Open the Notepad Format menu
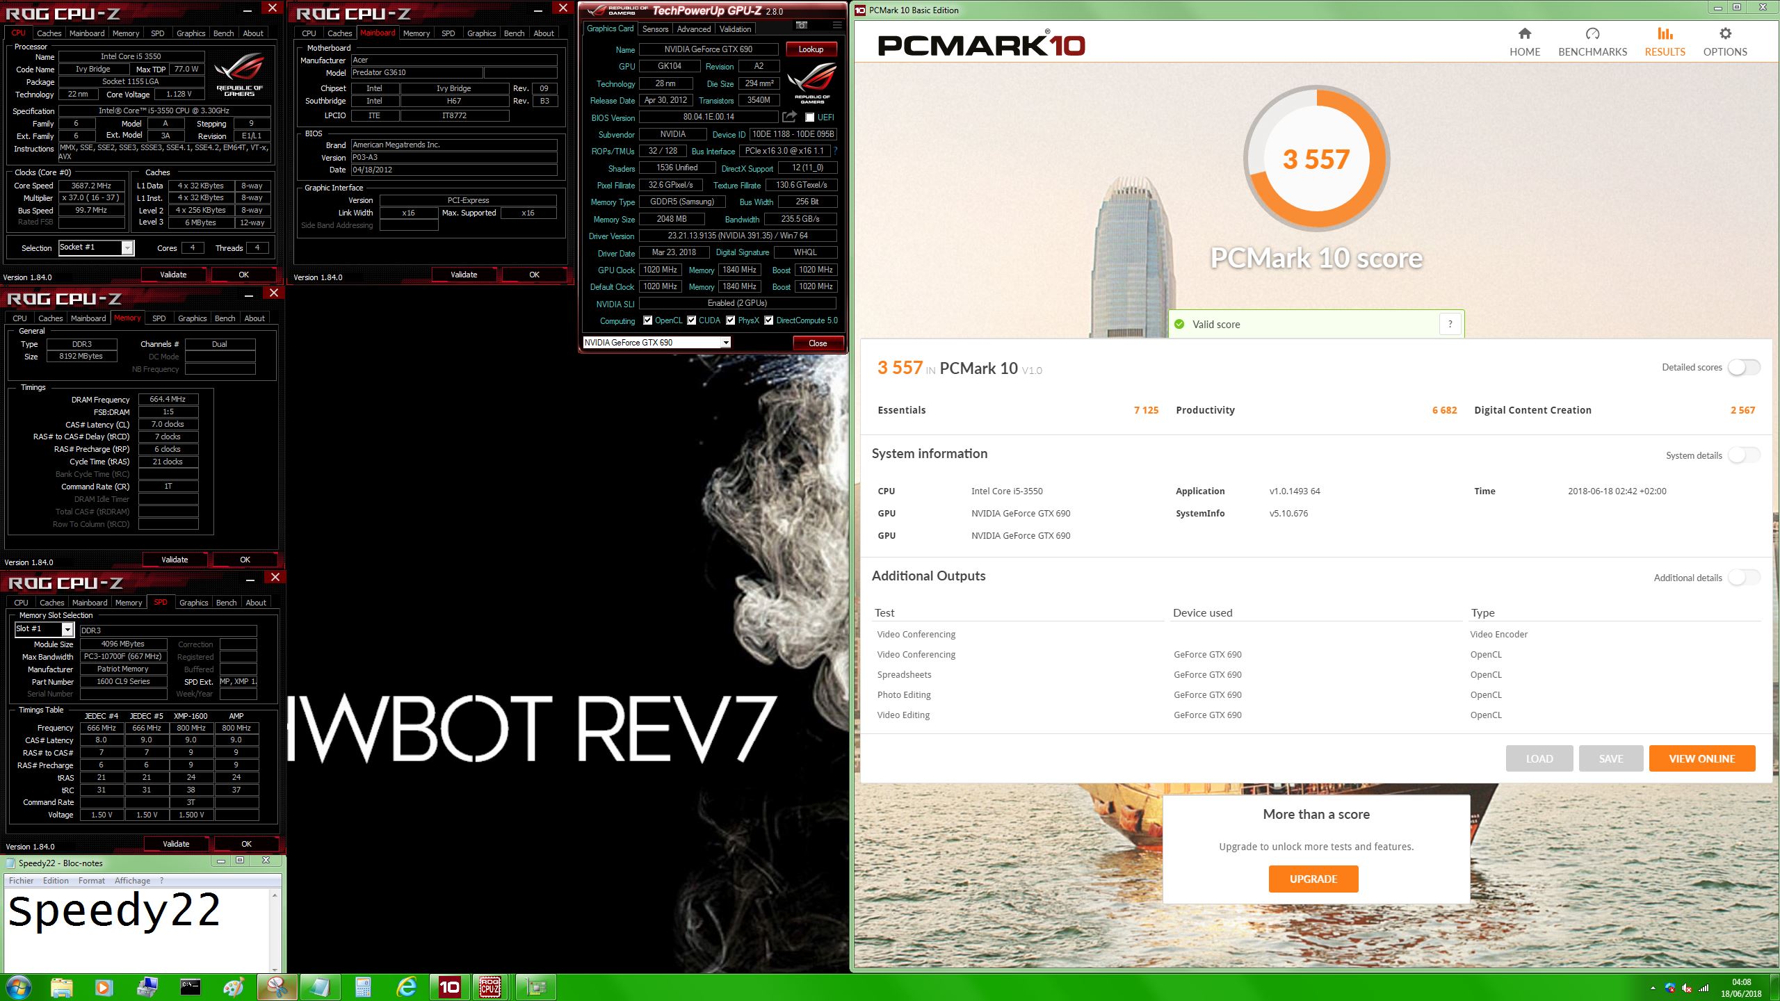 tap(91, 880)
